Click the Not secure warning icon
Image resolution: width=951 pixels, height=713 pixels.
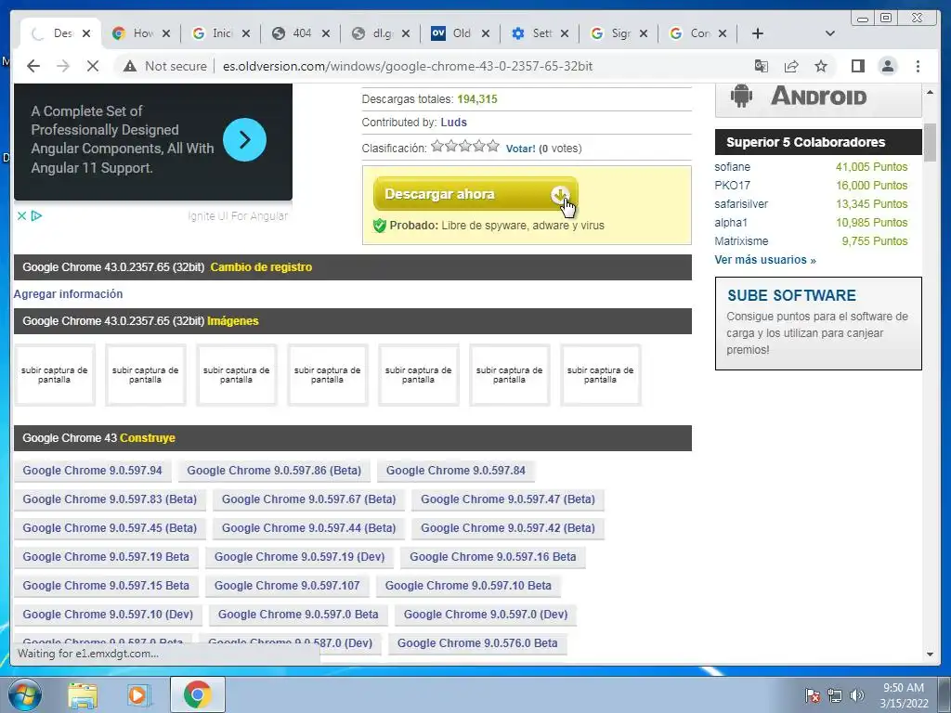[130, 66]
